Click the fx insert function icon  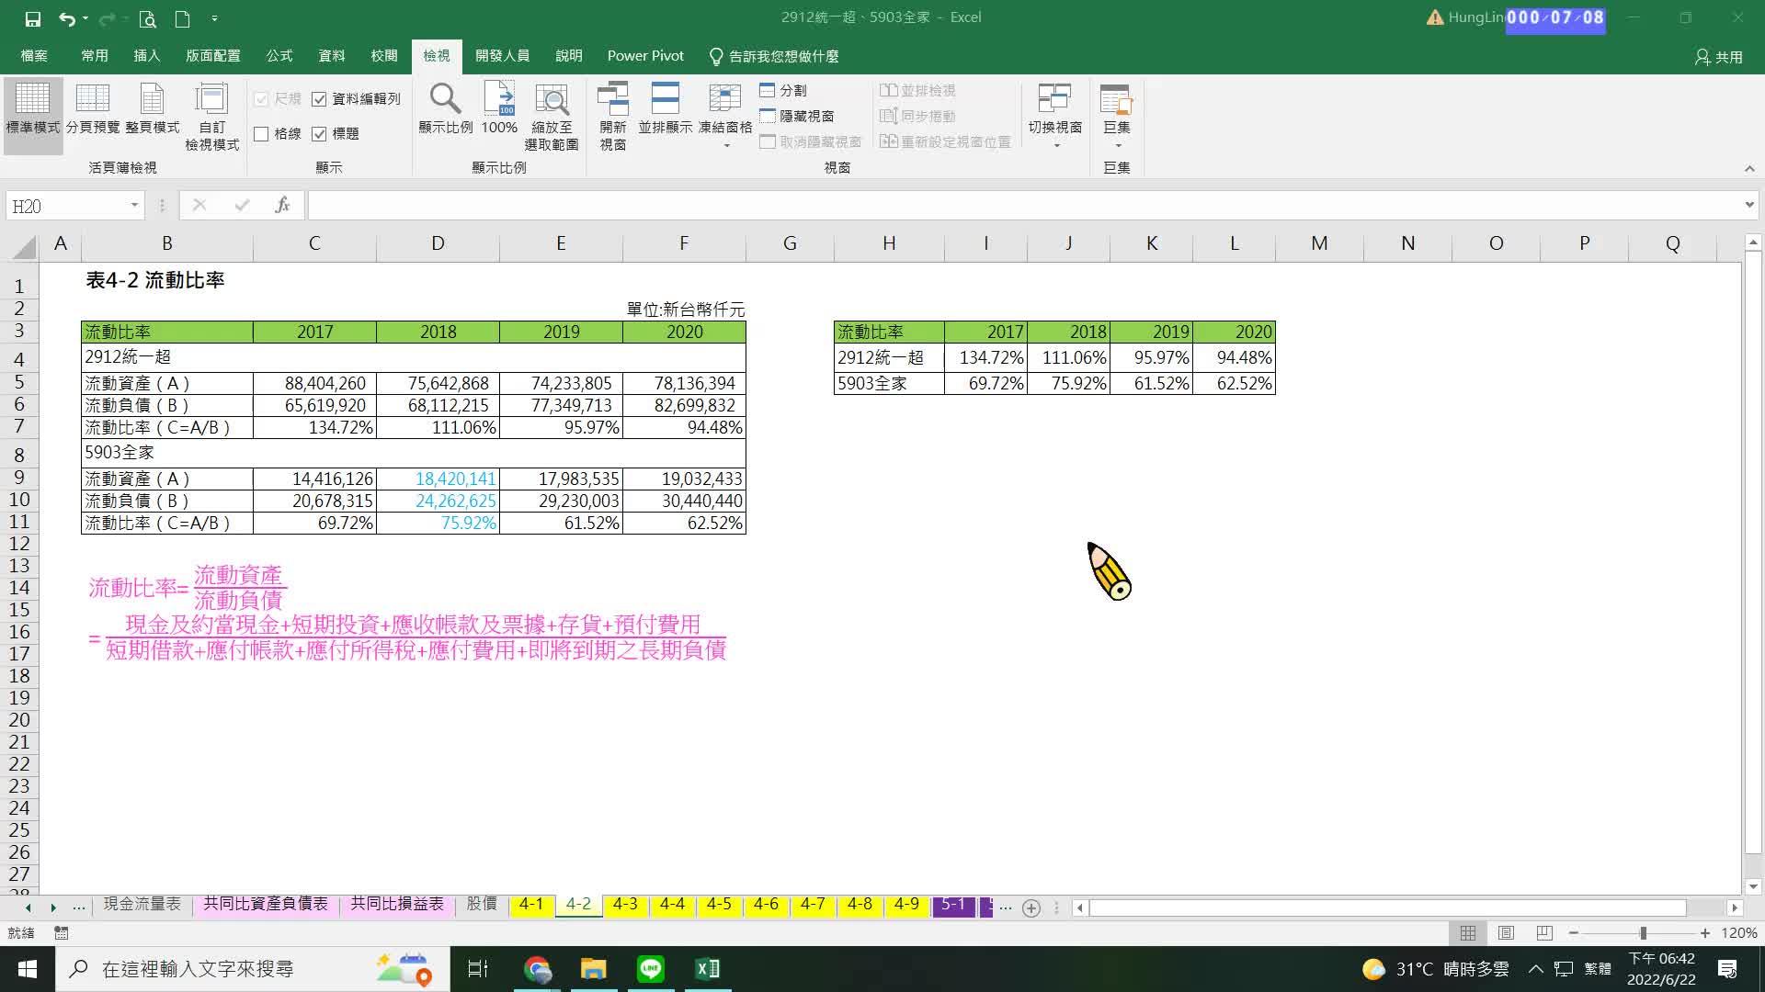pos(282,206)
